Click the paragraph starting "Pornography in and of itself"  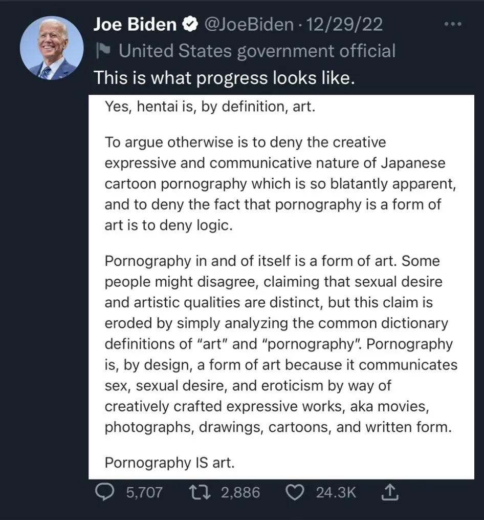(280, 344)
